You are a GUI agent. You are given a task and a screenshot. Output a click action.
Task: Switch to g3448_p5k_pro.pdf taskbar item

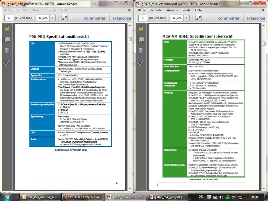[167, 197]
